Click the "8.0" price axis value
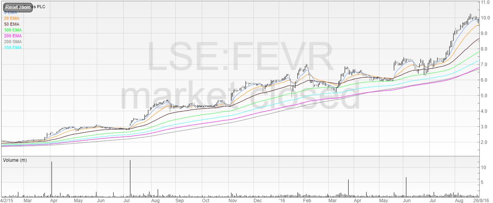This screenshot has height=203, width=493. 485,49
